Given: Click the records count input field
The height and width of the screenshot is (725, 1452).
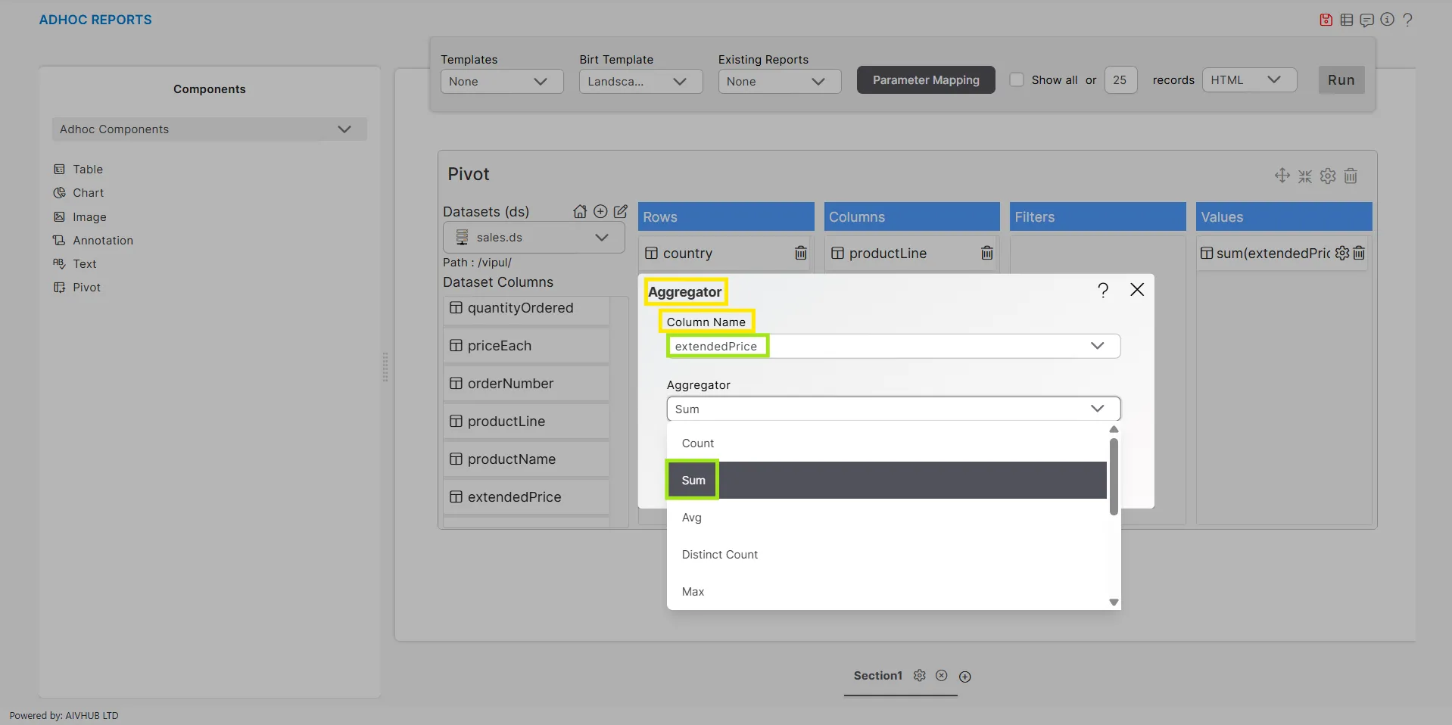Looking at the screenshot, I should click(1120, 80).
